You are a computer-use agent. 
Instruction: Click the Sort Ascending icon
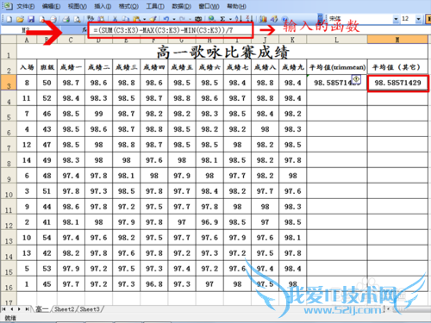click(238, 19)
